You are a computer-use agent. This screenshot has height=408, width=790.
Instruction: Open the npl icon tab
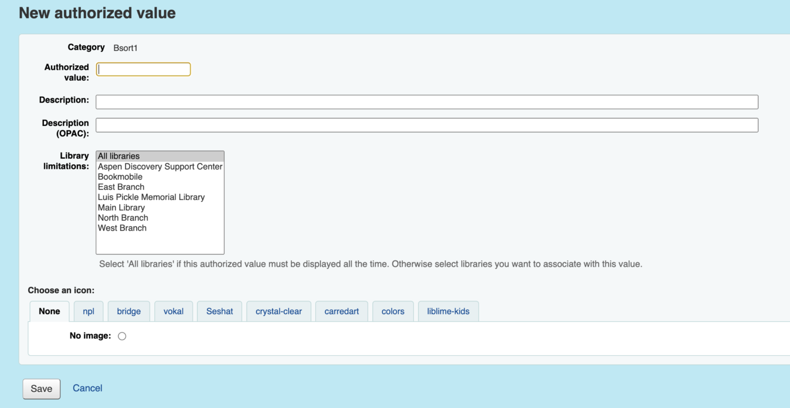tap(89, 311)
